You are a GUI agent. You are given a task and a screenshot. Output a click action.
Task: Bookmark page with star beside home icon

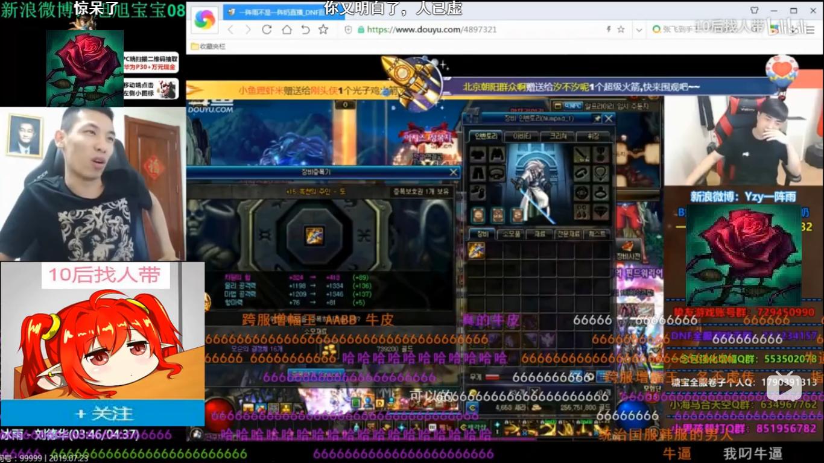(x=323, y=30)
